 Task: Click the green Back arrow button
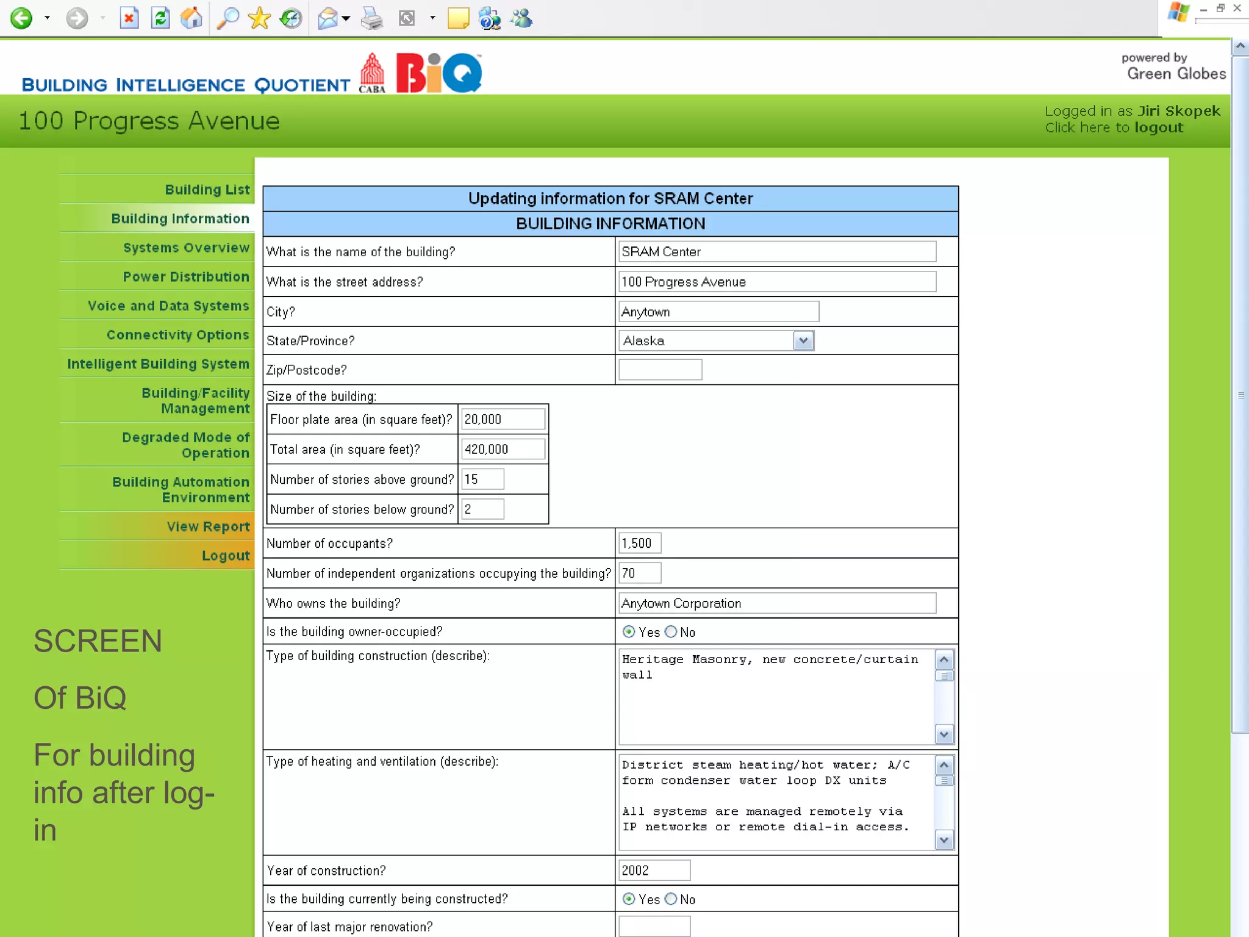point(21,18)
